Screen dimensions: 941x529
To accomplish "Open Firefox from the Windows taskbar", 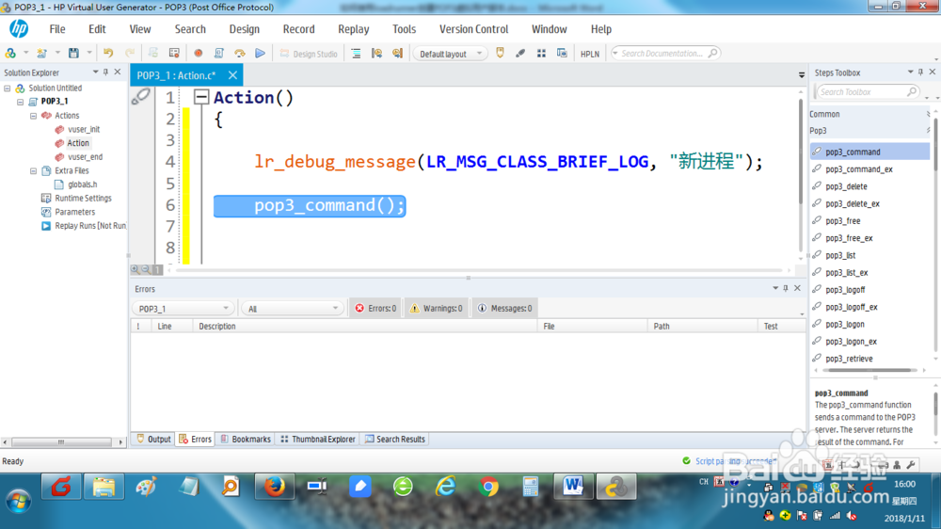I will point(275,487).
